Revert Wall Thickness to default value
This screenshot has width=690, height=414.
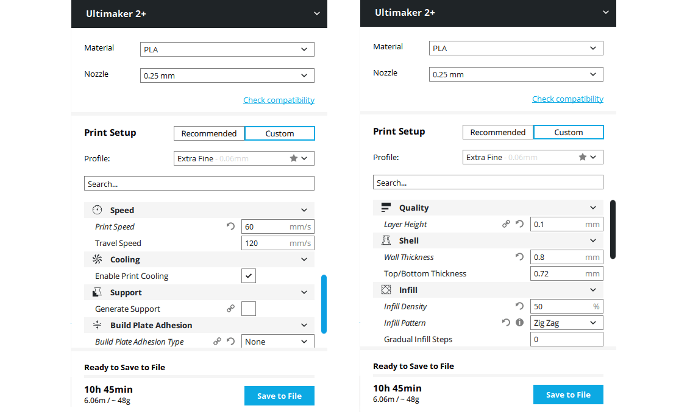click(x=520, y=257)
